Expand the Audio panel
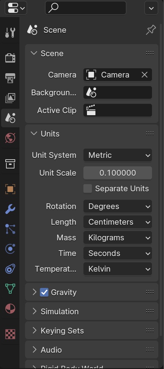 click(34, 350)
